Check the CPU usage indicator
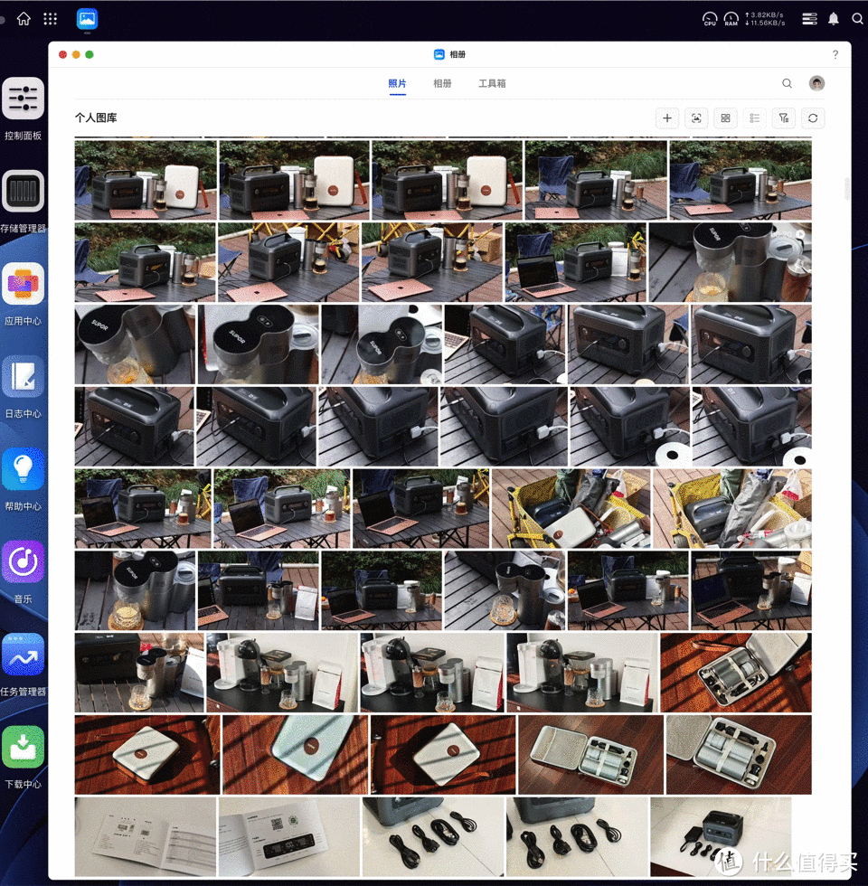This screenshot has width=868, height=886. pos(710,19)
